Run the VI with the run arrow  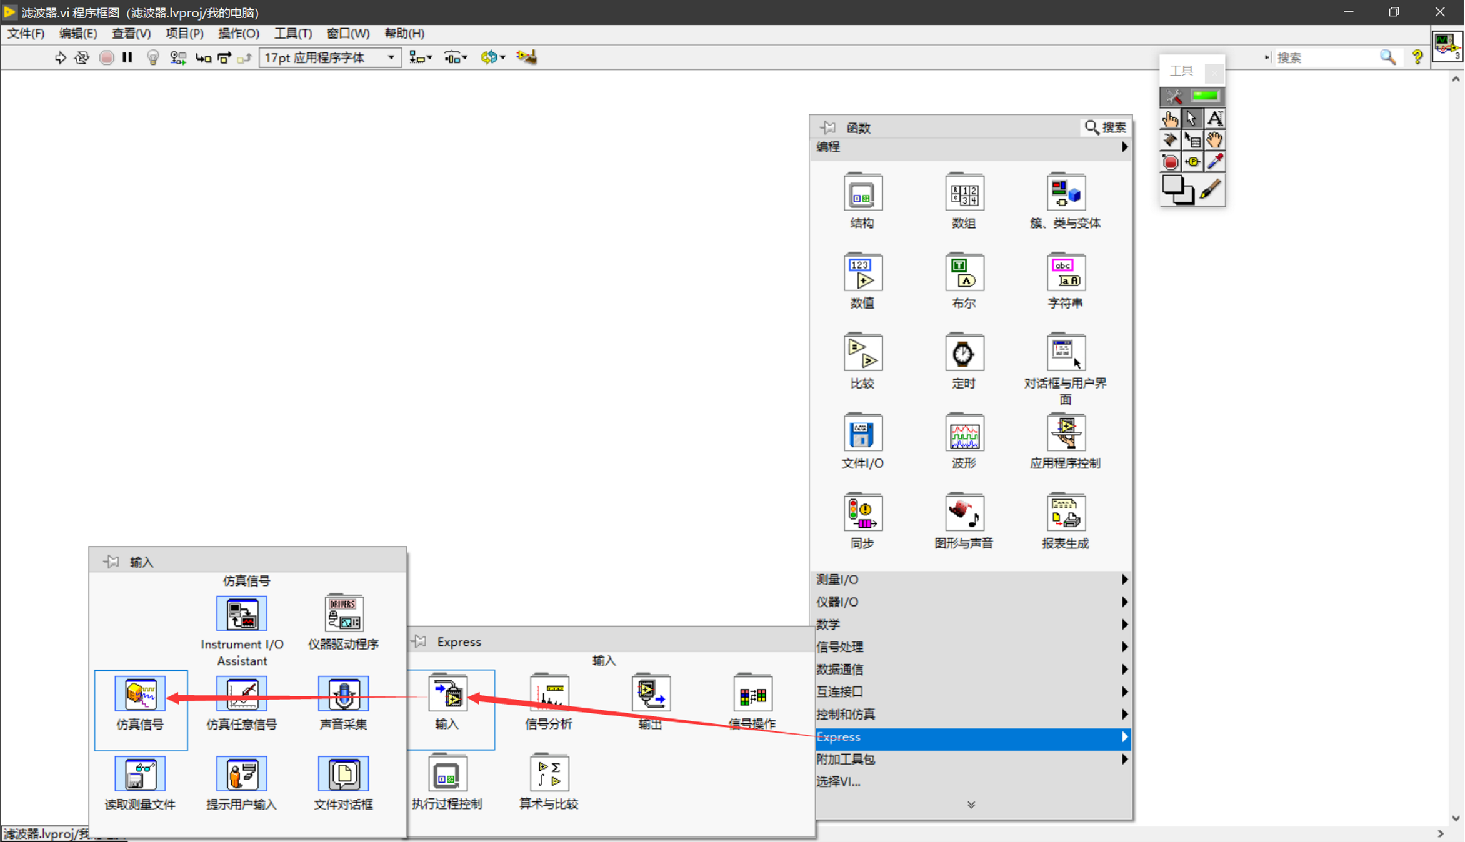pos(60,57)
